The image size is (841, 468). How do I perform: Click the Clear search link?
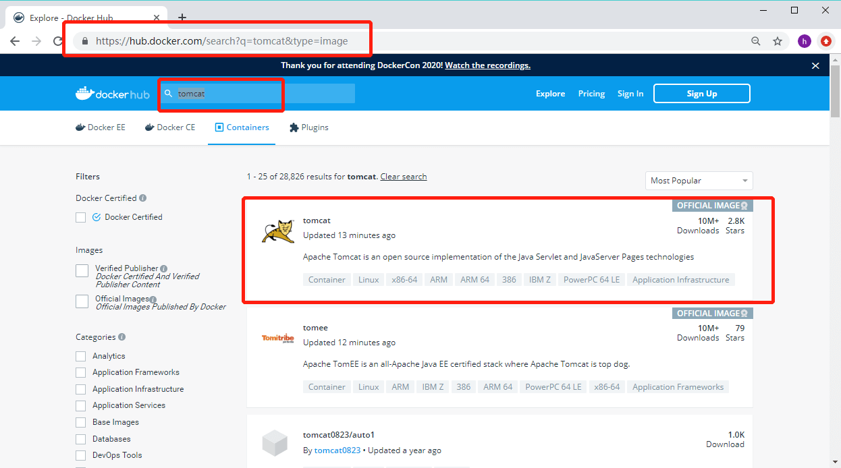(404, 177)
